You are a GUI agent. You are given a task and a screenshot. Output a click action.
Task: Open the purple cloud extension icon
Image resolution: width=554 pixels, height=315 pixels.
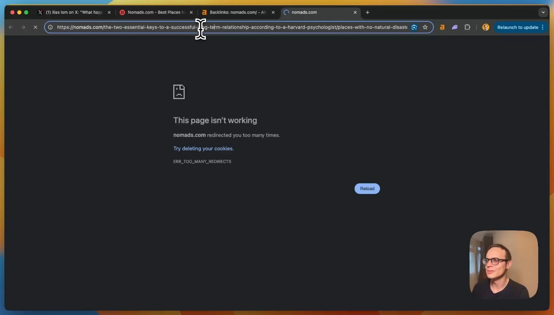pos(455,27)
